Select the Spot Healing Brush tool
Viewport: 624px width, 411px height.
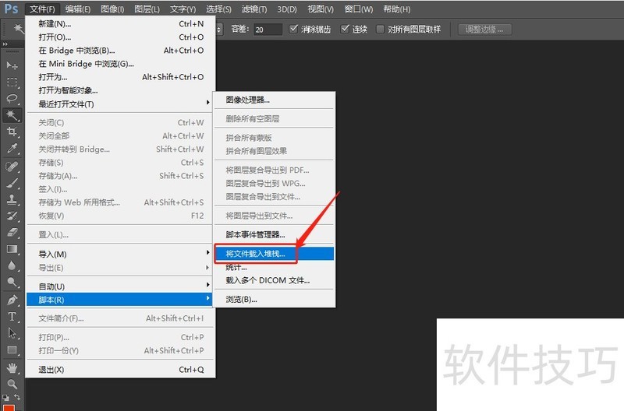(12, 166)
